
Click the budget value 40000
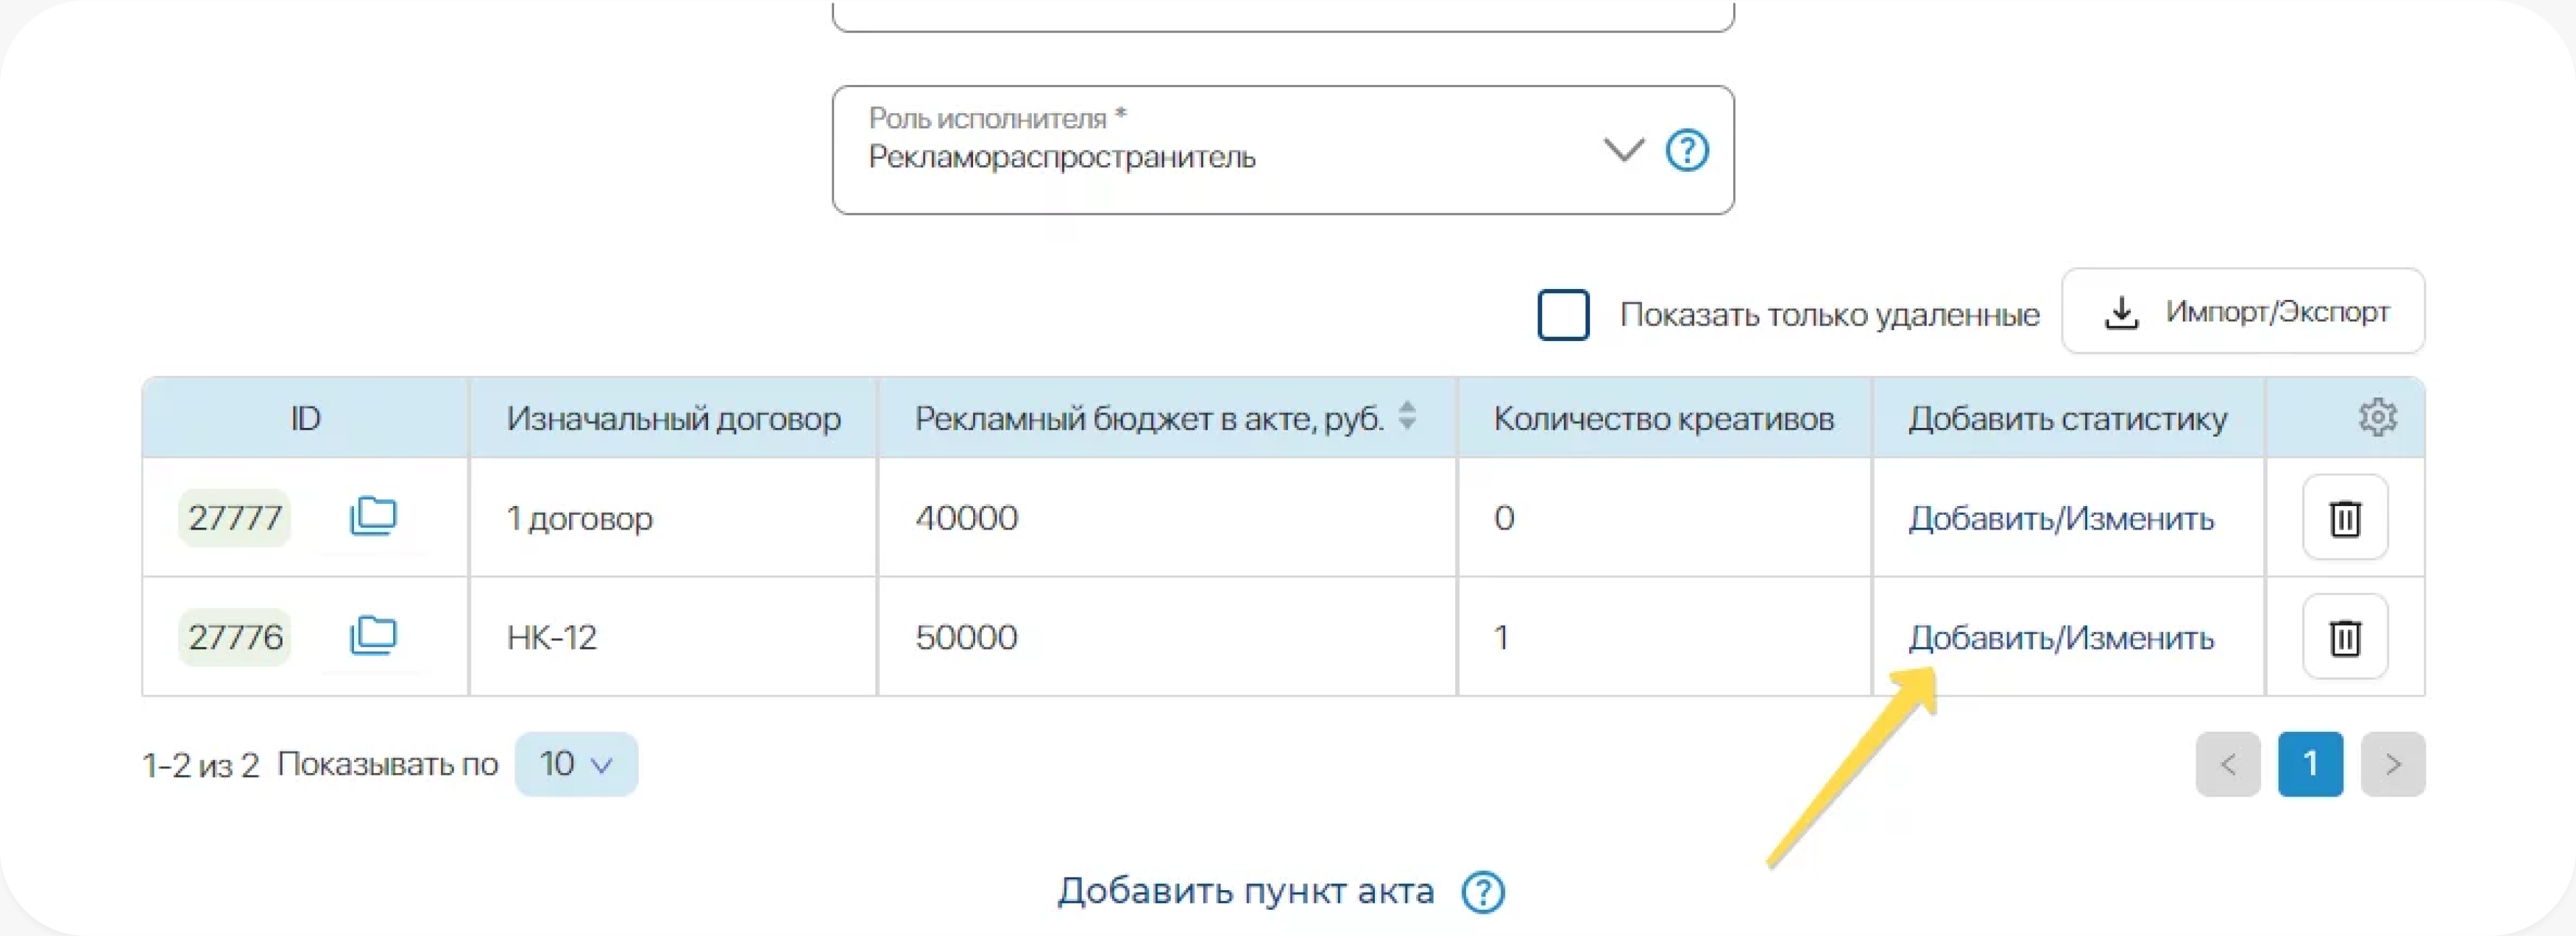(967, 518)
